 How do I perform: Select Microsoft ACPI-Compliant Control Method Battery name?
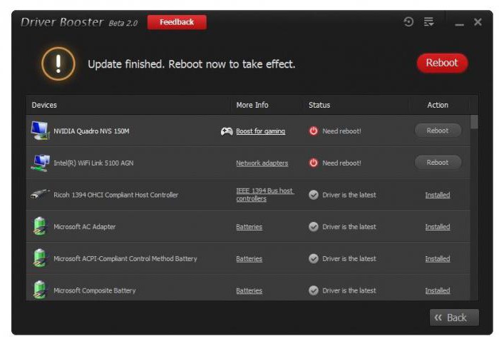pos(125,258)
